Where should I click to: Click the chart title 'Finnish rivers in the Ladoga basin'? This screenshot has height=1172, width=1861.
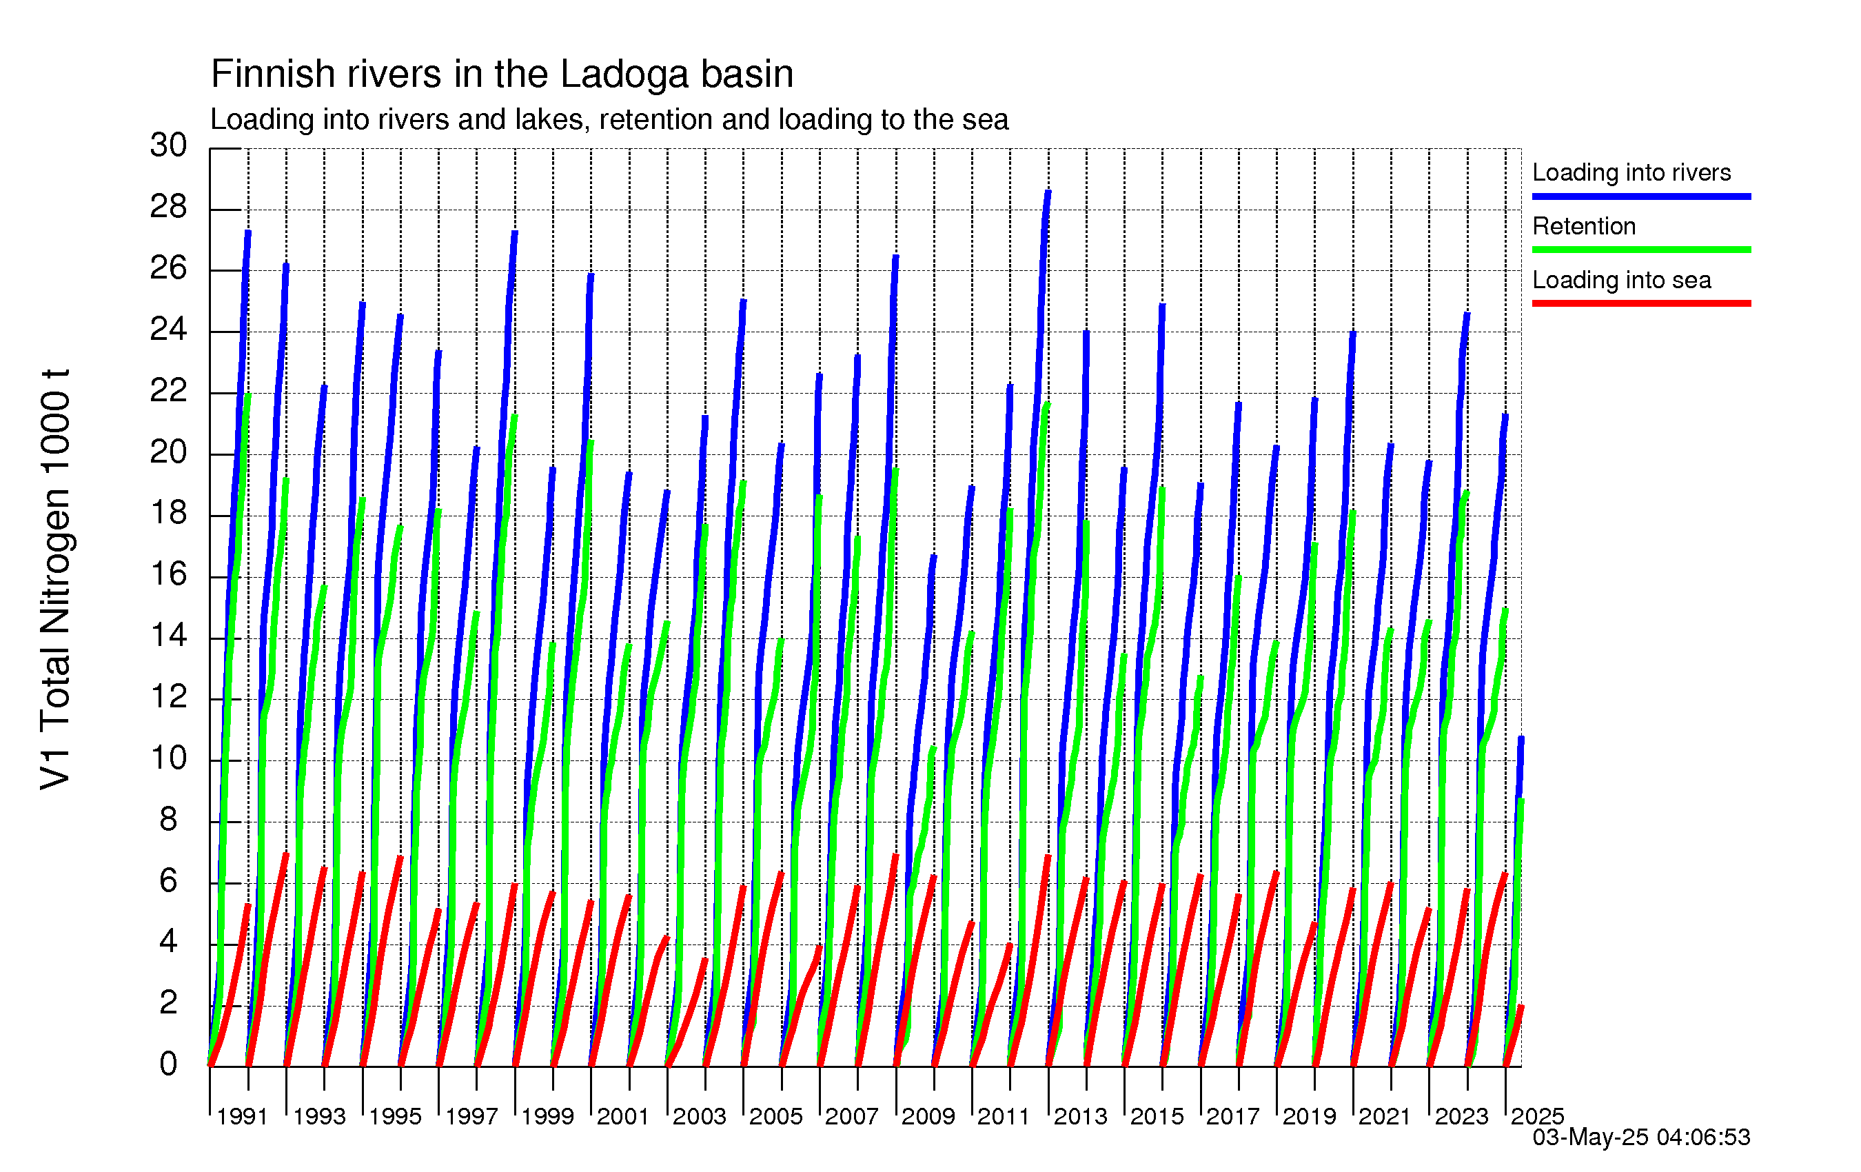click(x=502, y=74)
